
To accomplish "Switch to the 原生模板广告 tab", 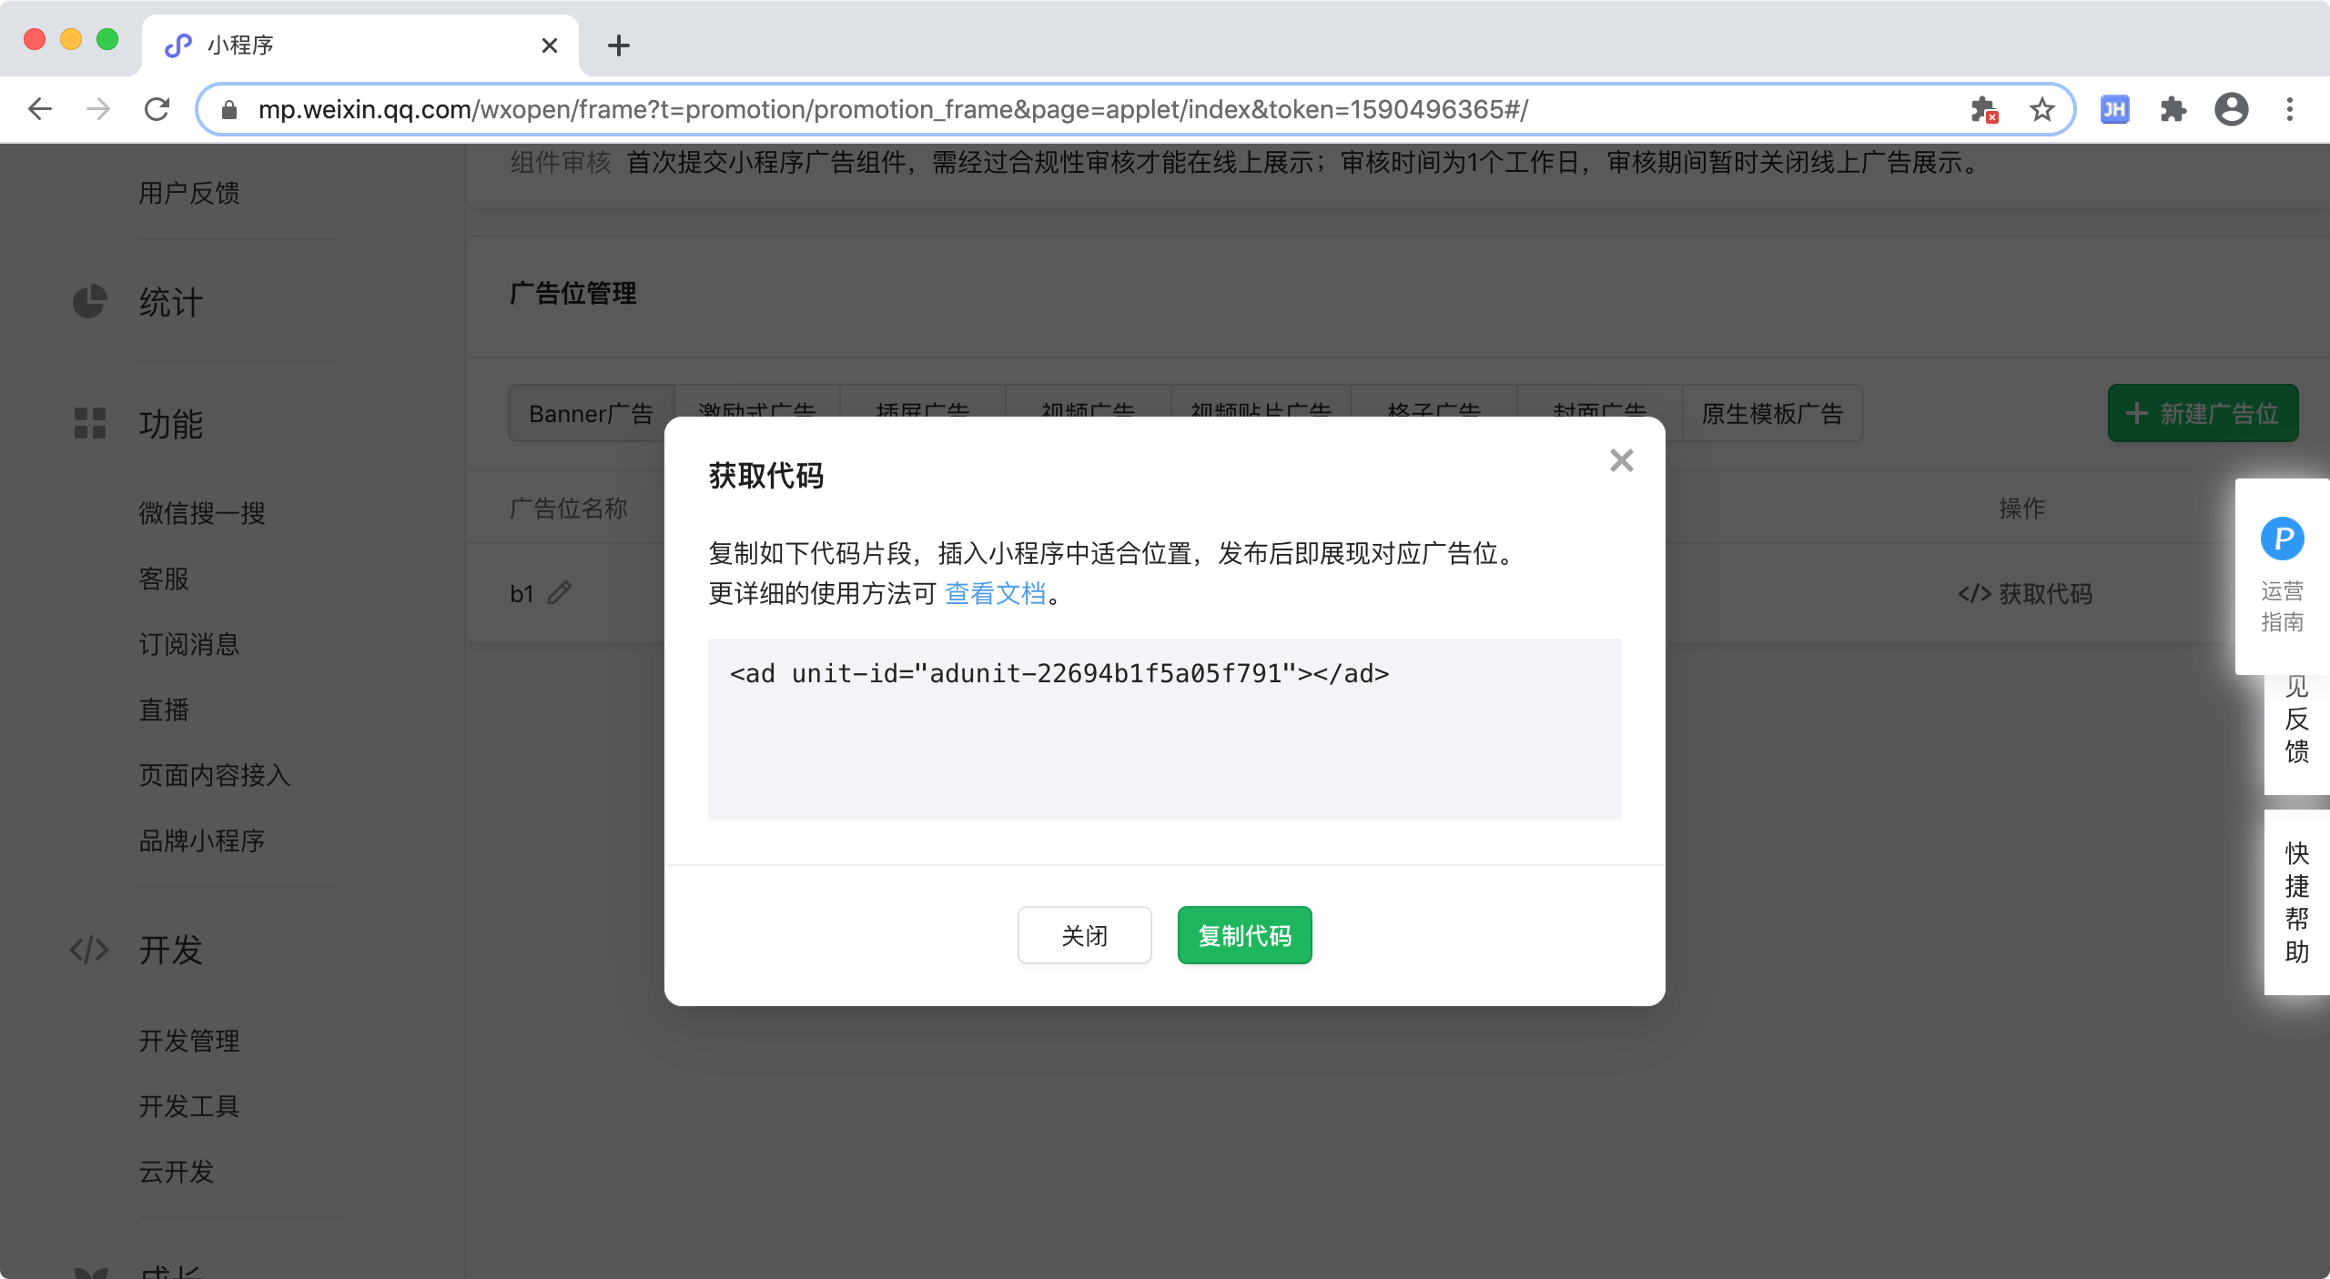I will [x=1771, y=414].
